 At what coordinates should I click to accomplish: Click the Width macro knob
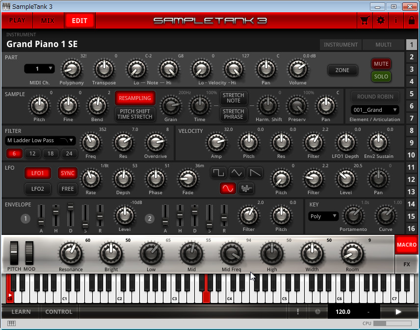pos(312,253)
